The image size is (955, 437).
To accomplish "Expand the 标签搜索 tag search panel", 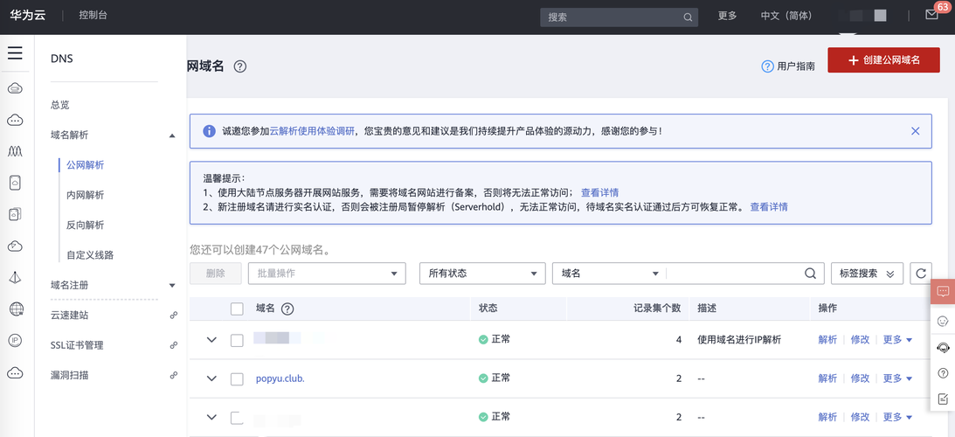I will [867, 274].
